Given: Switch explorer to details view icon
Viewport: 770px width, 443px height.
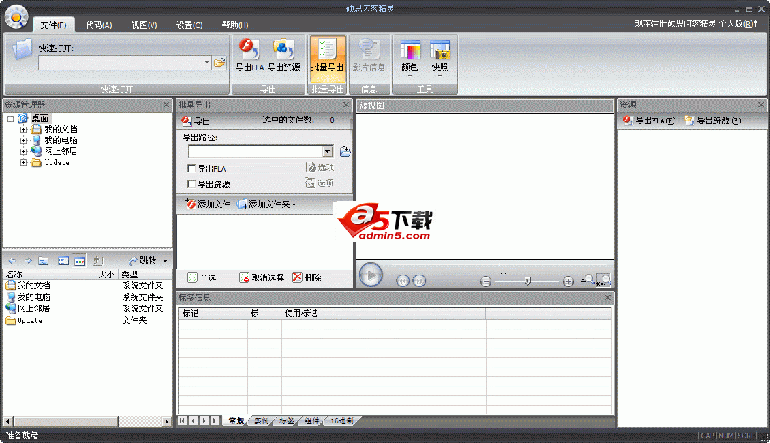Looking at the screenshot, I should (80, 261).
